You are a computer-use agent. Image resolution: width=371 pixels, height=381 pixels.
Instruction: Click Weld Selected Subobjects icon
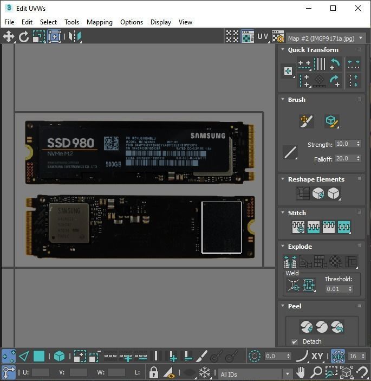pos(309,285)
